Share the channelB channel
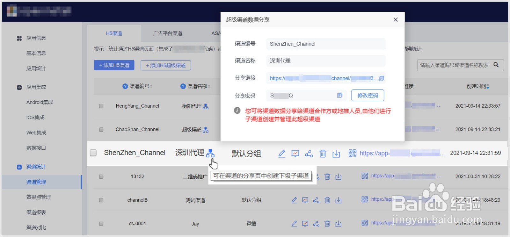 [316, 200]
